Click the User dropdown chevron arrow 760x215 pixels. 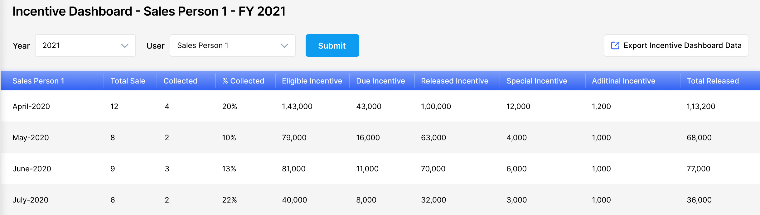(284, 46)
